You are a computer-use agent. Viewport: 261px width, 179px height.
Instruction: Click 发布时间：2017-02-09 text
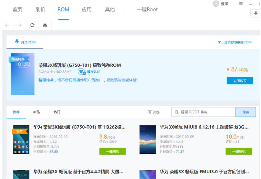coord(177,137)
